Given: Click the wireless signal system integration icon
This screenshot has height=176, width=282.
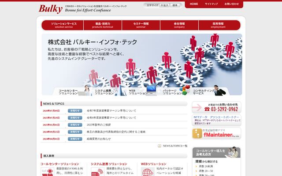Looking at the screenshot, I should (97, 172).
